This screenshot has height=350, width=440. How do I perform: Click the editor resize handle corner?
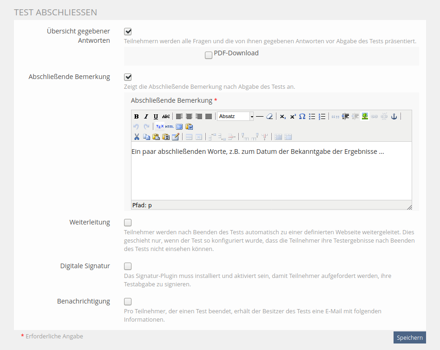409,207
